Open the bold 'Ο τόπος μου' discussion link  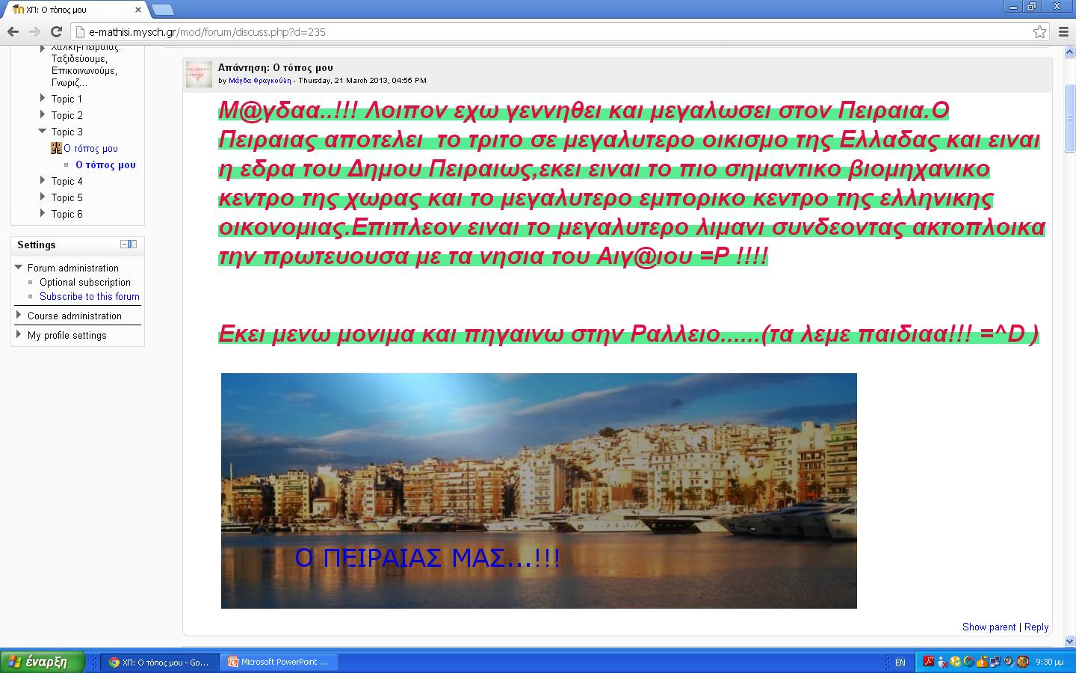(105, 165)
